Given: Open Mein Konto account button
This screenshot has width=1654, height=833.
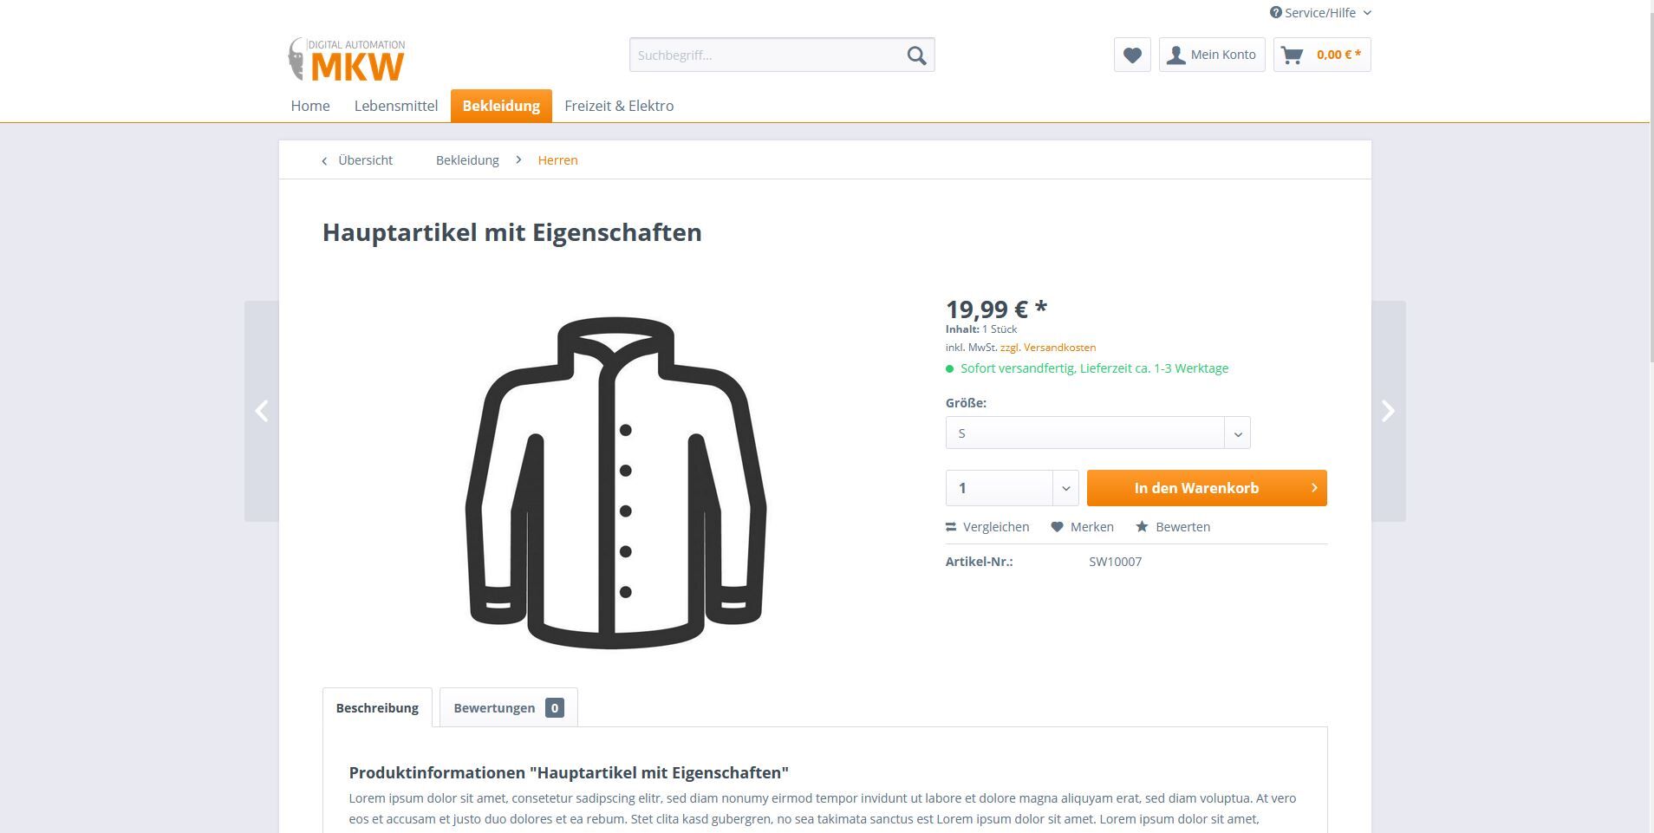Looking at the screenshot, I should 1212,55.
